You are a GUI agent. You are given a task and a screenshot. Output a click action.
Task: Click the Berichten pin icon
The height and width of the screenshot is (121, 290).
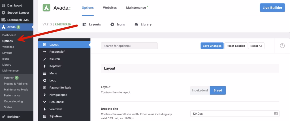pyautogui.click(x=3, y=117)
